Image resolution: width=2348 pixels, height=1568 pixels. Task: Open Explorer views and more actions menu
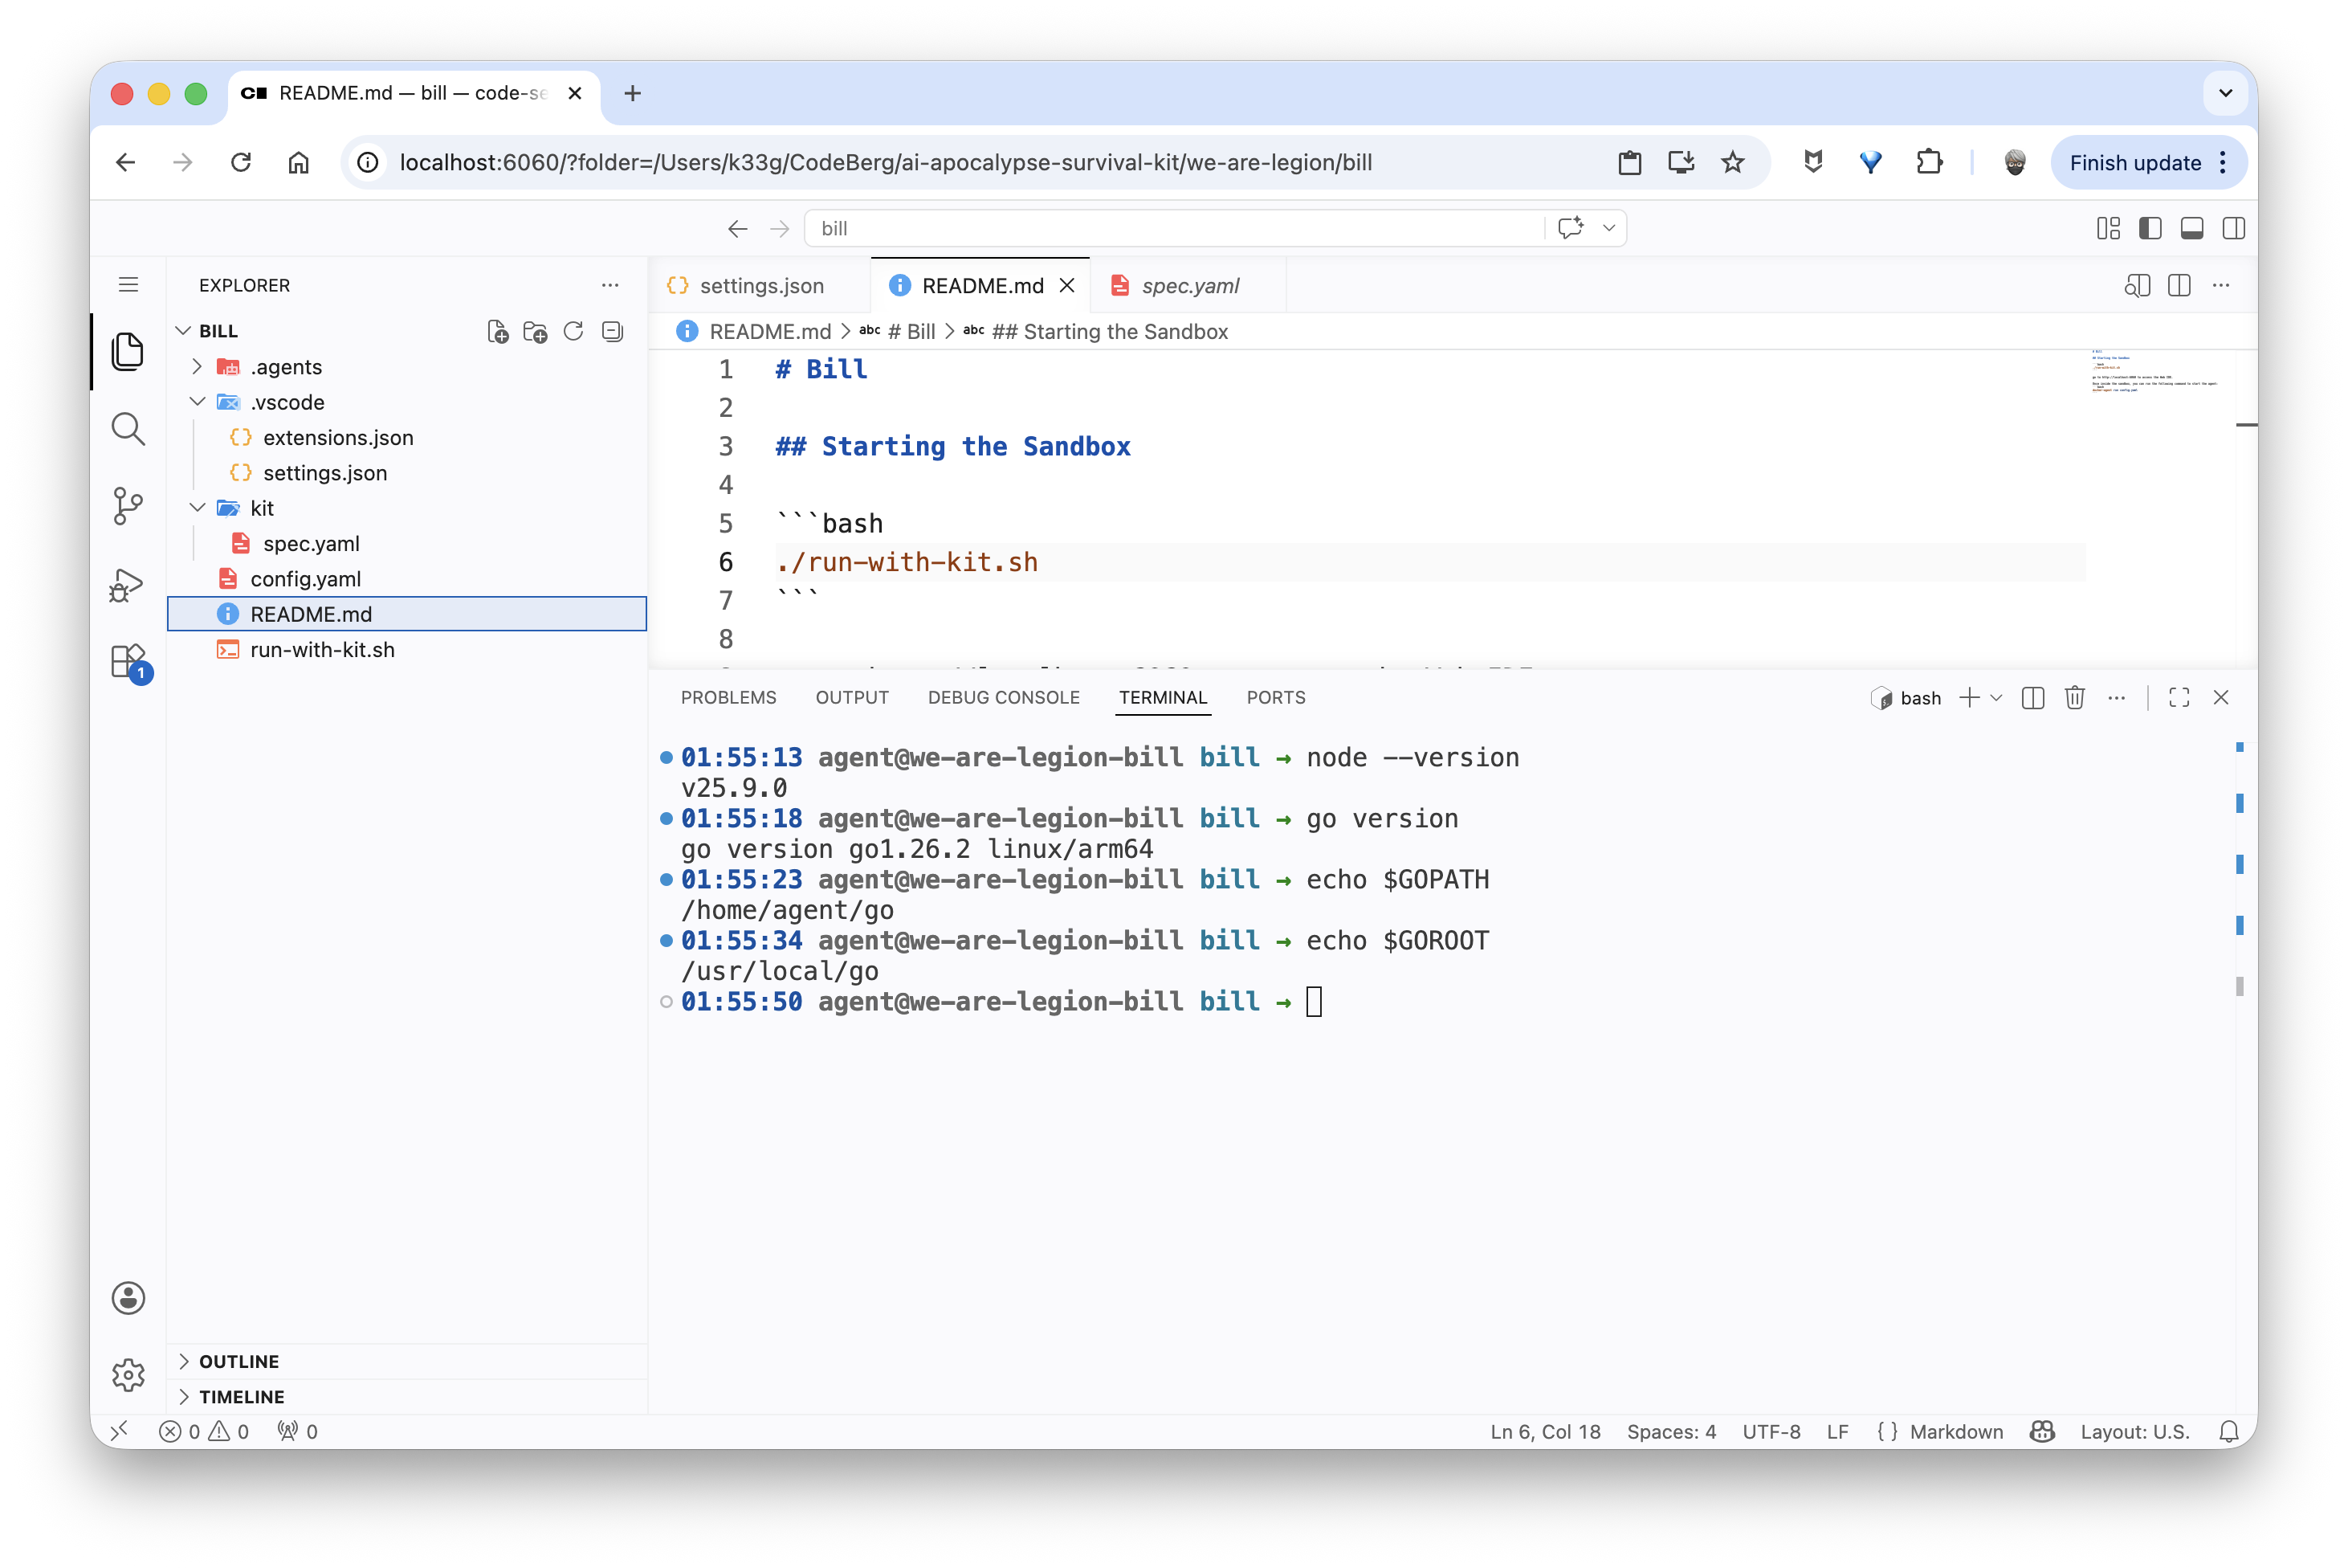609,285
